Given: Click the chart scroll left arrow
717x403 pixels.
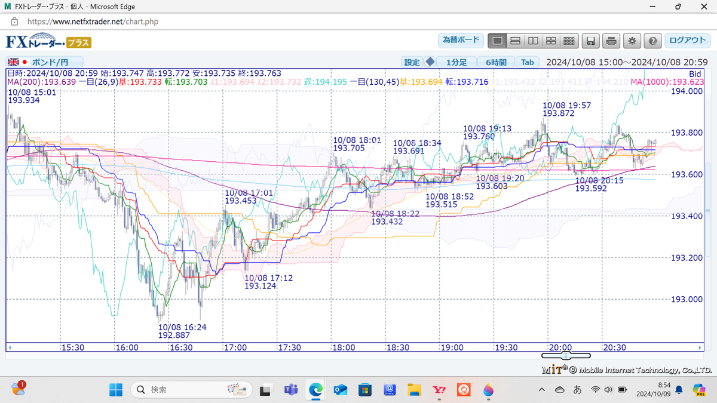Looking at the screenshot, I should (x=8, y=347).
